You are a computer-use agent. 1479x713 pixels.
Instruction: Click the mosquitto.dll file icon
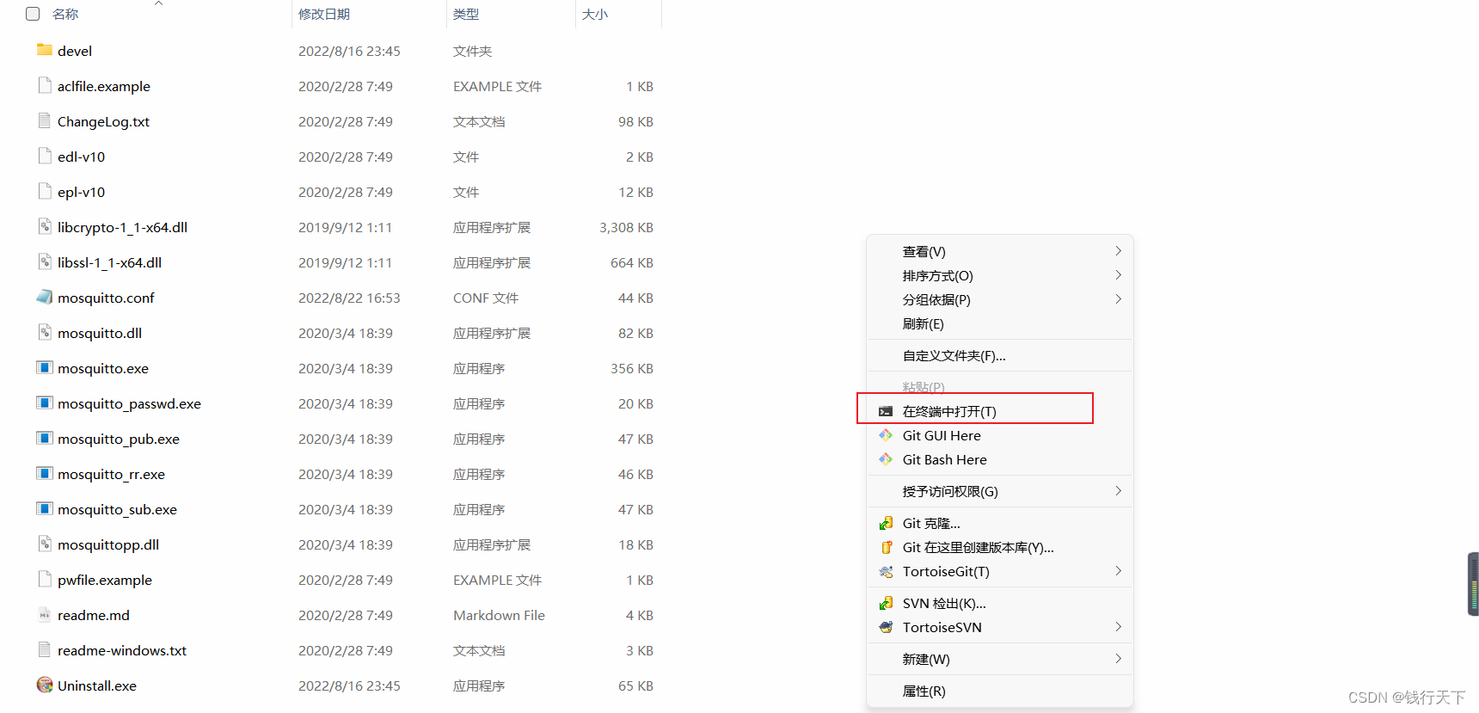[x=45, y=332]
